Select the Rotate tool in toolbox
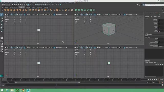164x92 pixels. (2, 27)
